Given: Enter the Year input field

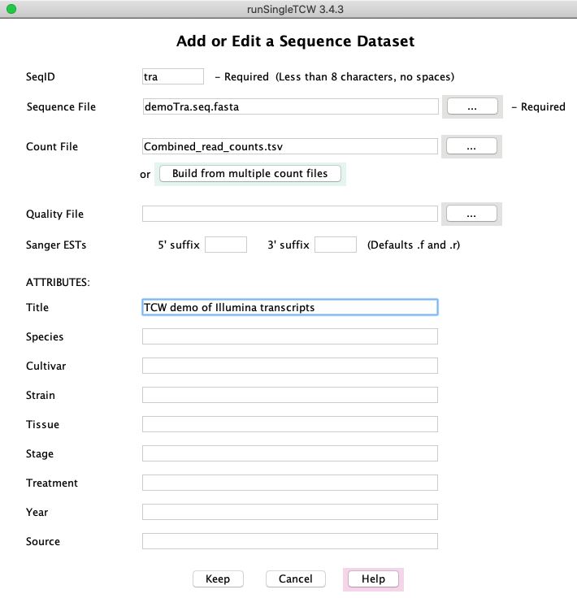Looking at the screenshot, I should (x=290, y=512).
